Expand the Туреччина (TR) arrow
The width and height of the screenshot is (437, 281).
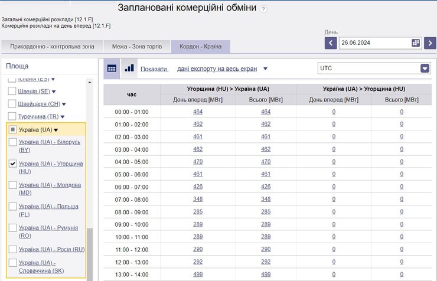(x=63, y=117)
